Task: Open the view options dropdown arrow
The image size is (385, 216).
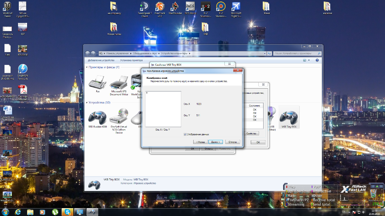Action: 309,60
